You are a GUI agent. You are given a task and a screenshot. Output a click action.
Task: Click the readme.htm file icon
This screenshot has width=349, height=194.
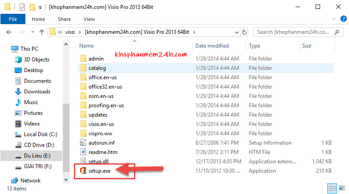[83, 152]
